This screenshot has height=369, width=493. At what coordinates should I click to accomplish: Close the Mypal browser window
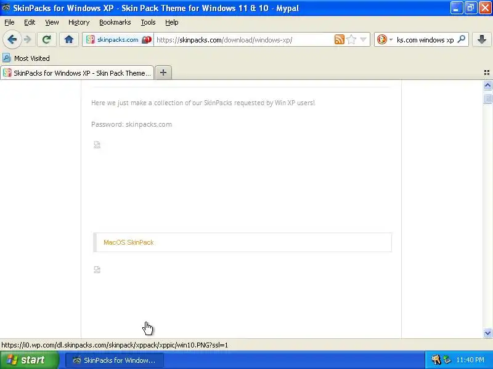click(x=485, y=8)
